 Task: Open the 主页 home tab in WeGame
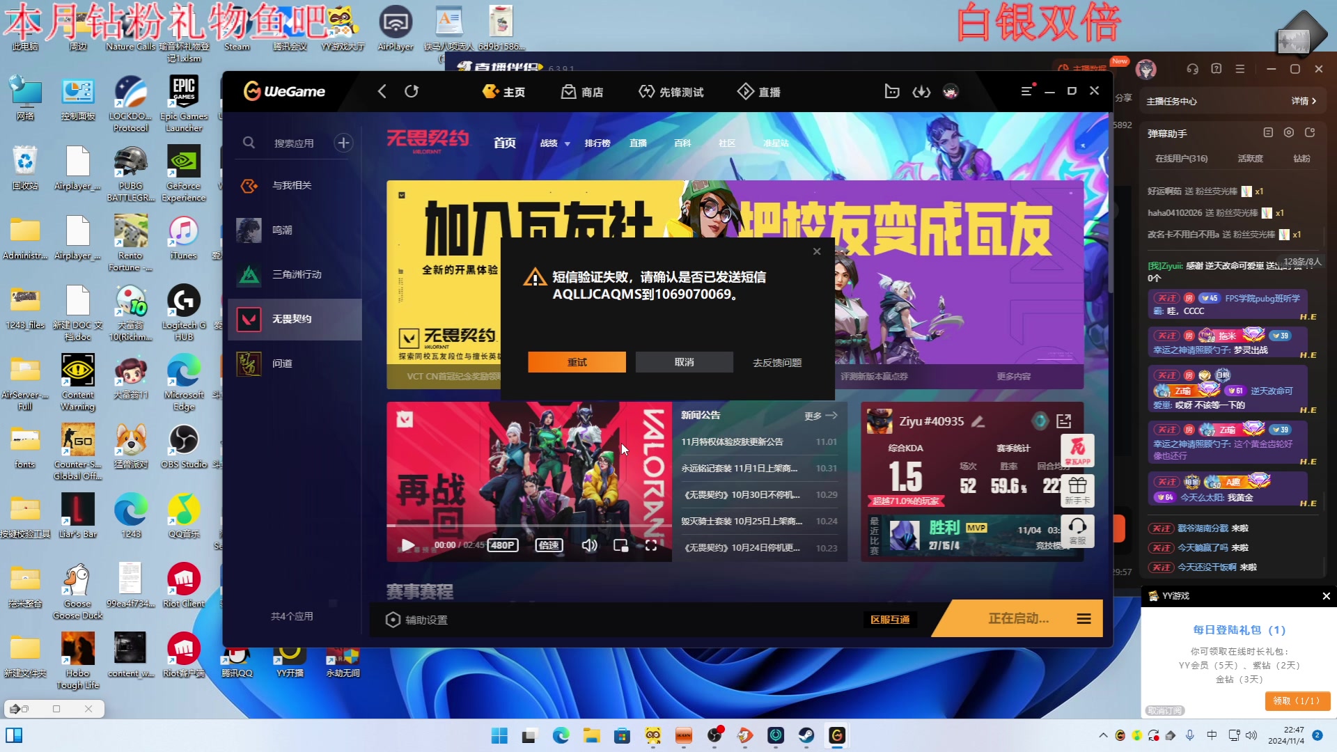pyautogui.click(x=503, y=92)
